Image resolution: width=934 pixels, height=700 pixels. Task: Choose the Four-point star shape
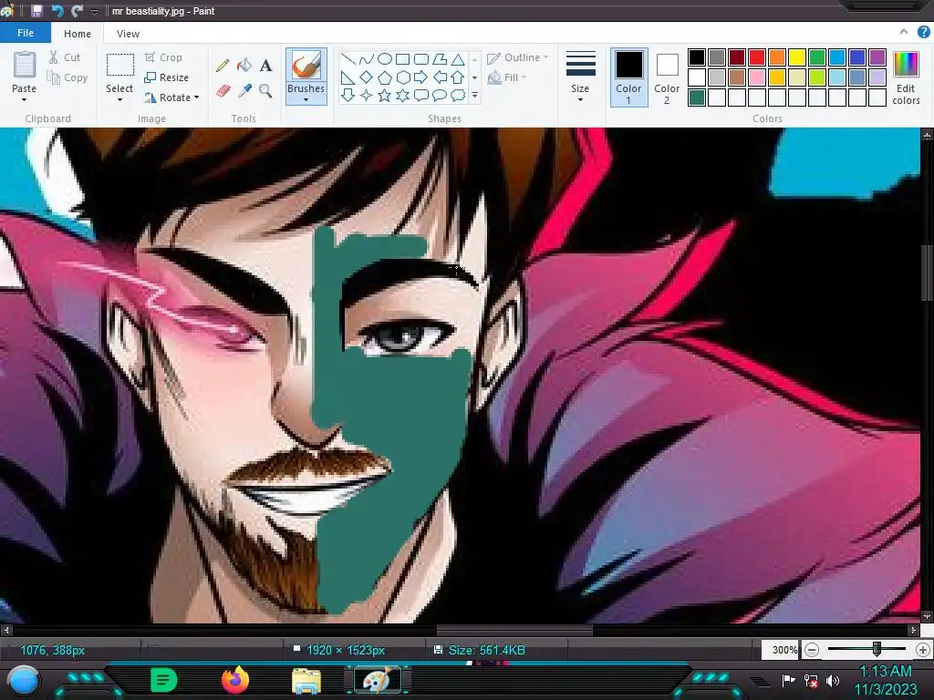[367, 95]
